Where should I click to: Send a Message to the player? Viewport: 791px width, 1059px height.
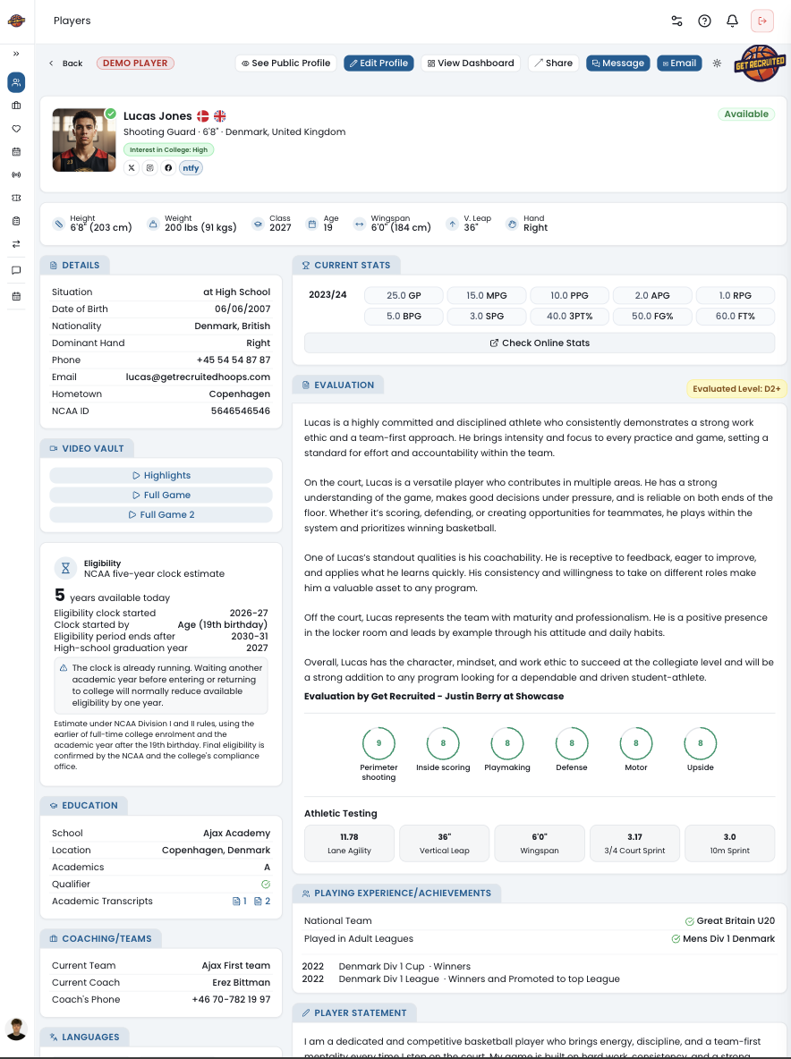pyautogui.click(x=618, y=63)
